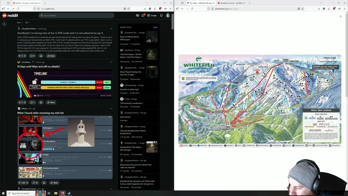Downvote the PVE mode feedback post
Viewport: 348px width, 196px height.
tap(25, 56)
